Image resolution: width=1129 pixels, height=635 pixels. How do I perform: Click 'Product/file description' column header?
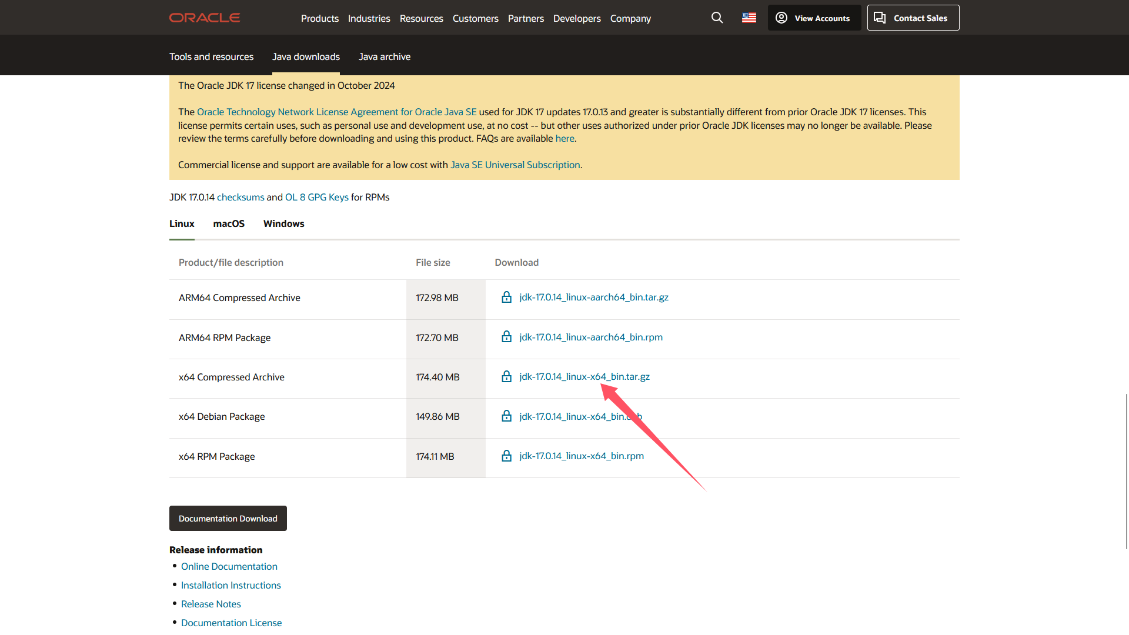click(231, 262)
